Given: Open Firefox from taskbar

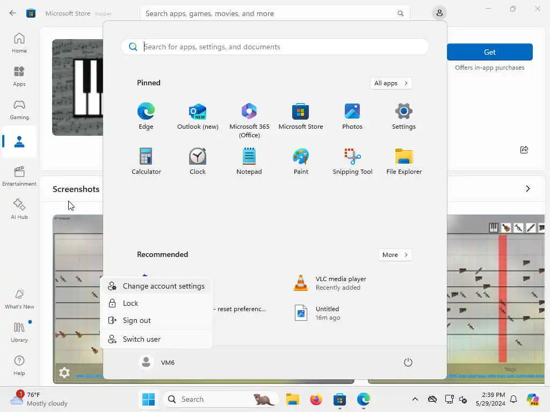Looking at the screenshot, I should (316, 399).
